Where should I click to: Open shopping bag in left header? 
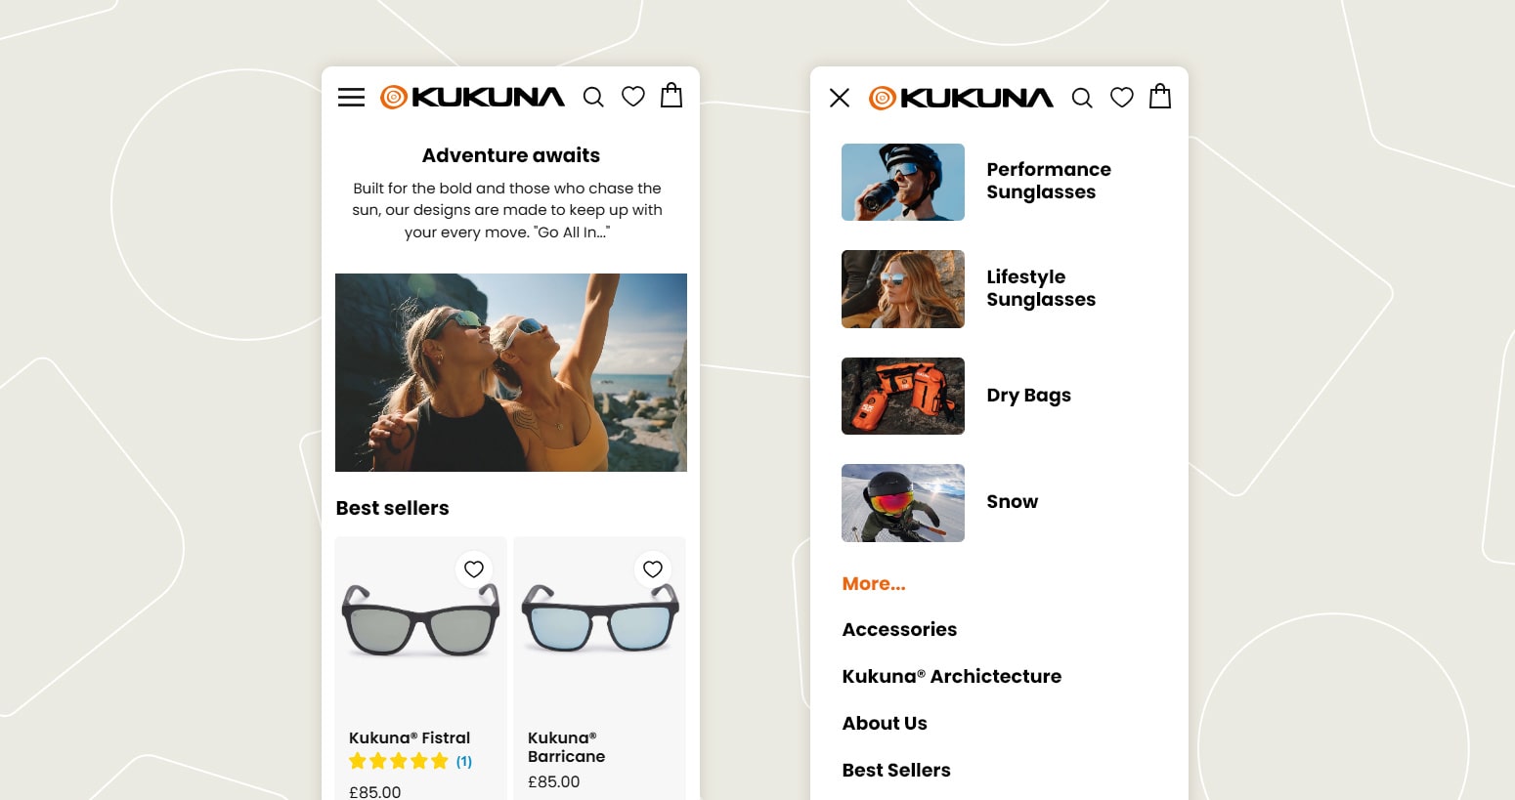click(x=671, y=95)
